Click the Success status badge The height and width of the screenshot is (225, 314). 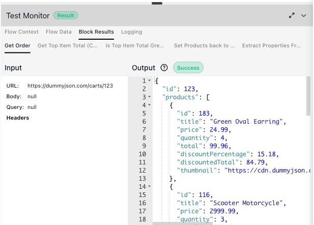click(x=188, y=68)
